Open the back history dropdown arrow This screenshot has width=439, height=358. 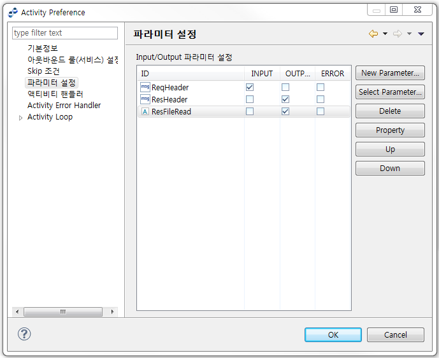(x=385, y=34)
